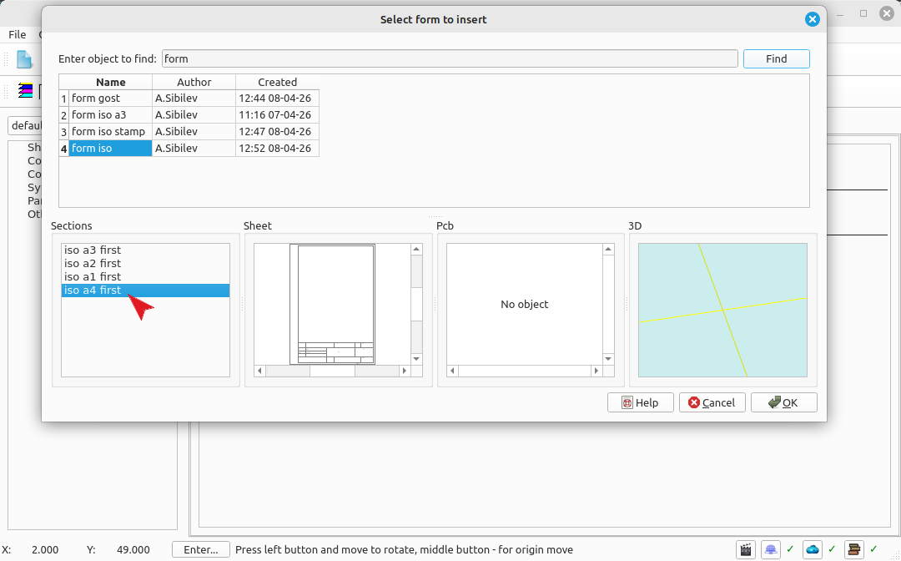901x561 pixels.
Task: Click Sheet preview scroll left arrow
Action: pos(259,371)
